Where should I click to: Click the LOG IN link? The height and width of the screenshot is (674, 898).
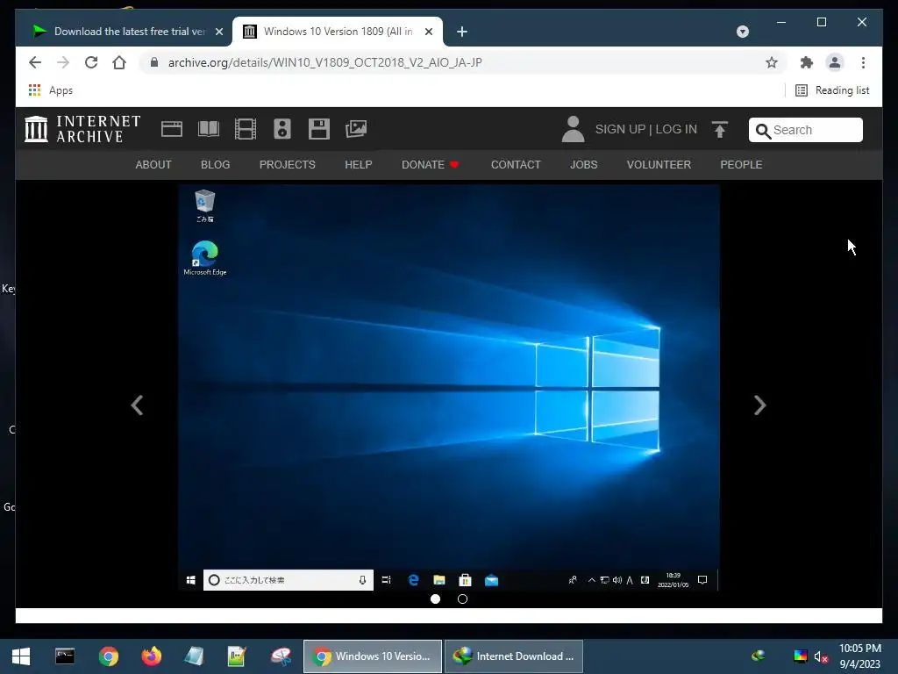(676, 130)
